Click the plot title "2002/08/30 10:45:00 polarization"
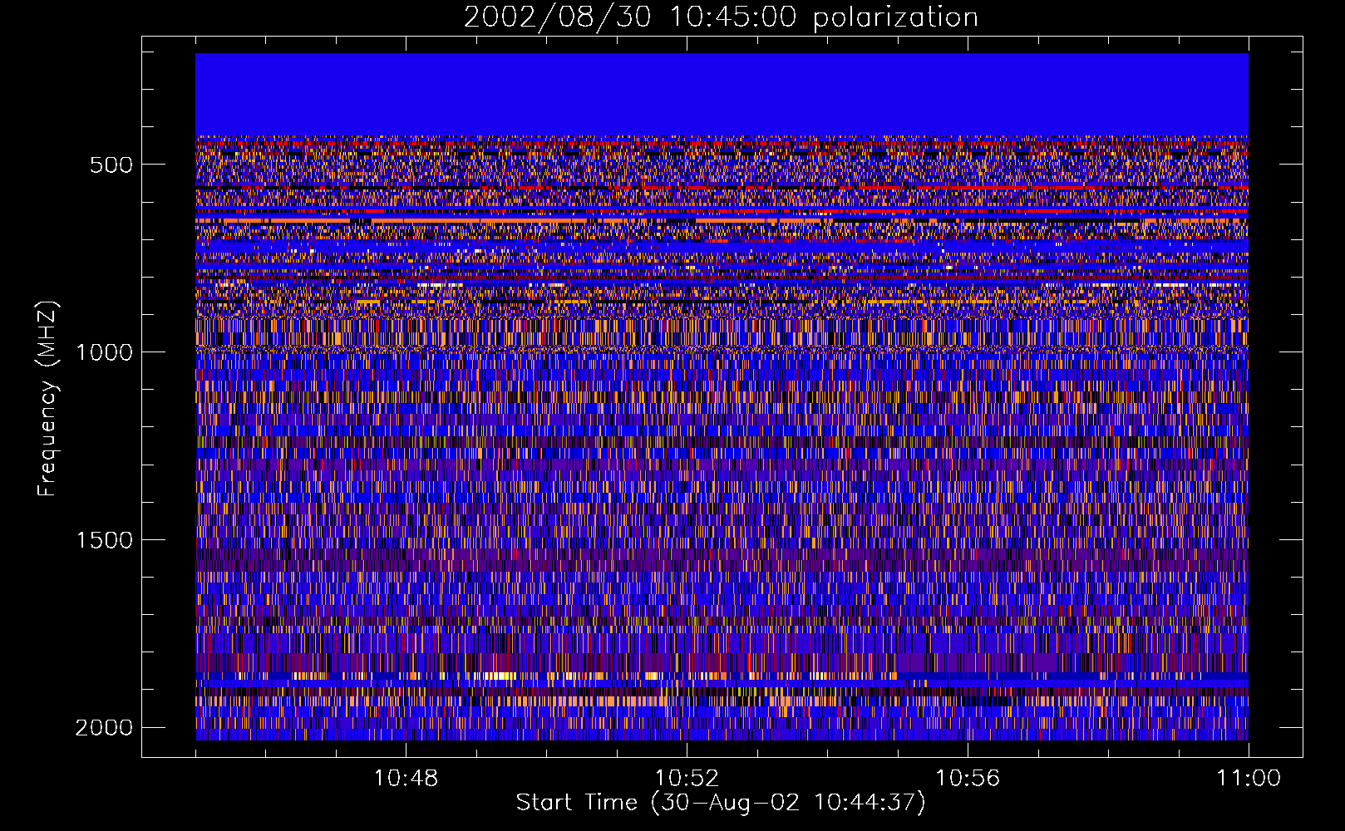Screen dimensions: 1345x831 (721, 17)
